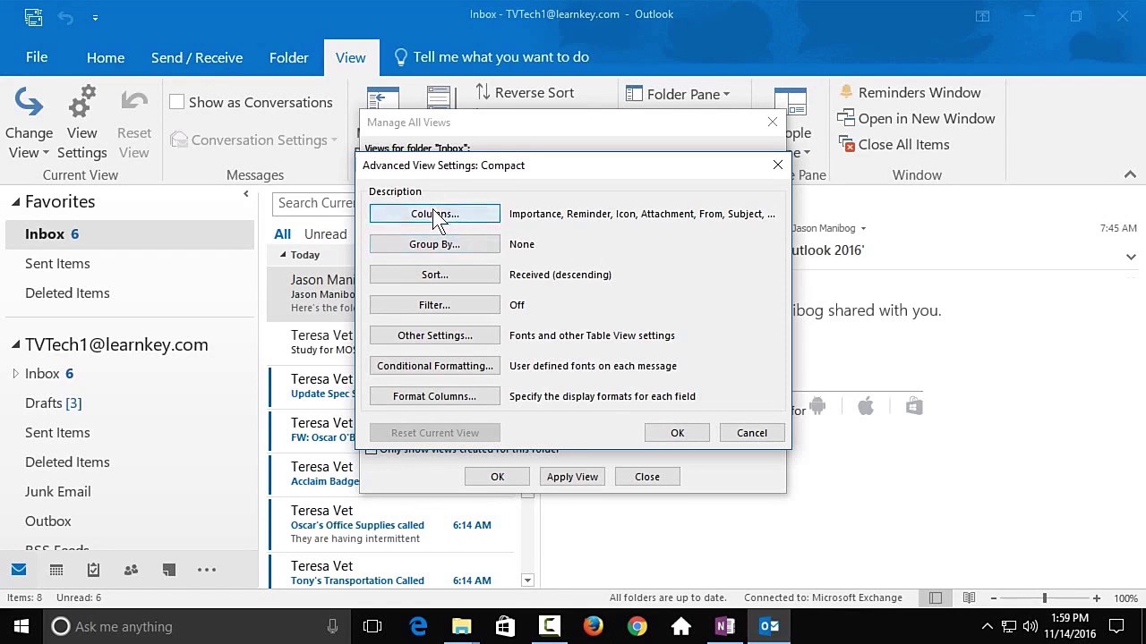This screenshot has width=1146, height=644.
Task: Click zoom out minus button
Action: tap(993, 597)
